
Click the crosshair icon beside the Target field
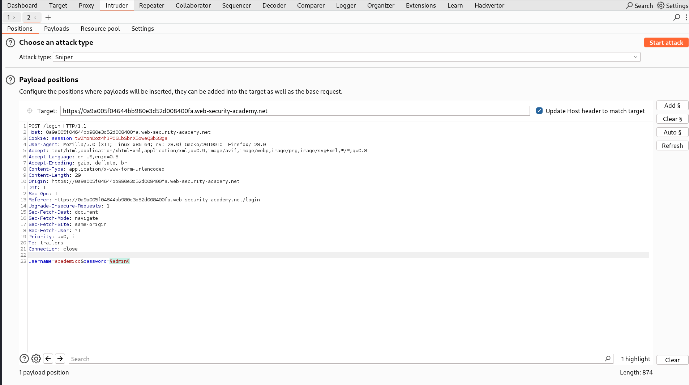pyautogui.click(x=29, y=111)
